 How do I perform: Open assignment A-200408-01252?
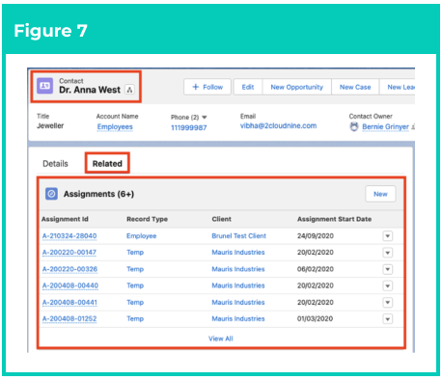click(x=69, y=318)
